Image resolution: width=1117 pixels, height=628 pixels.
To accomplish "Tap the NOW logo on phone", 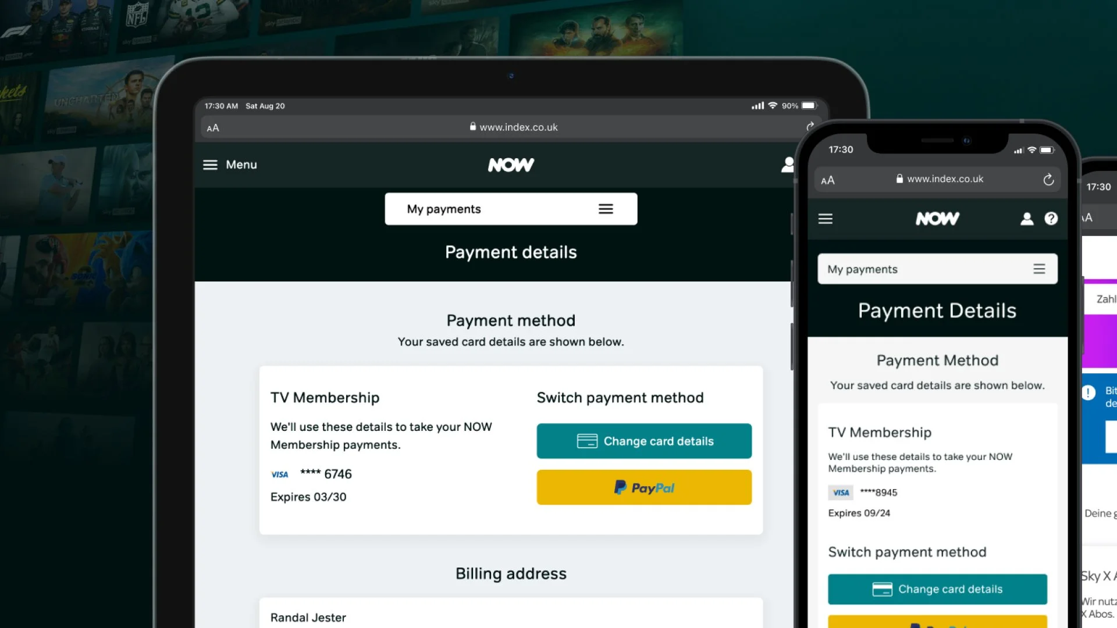I will pos(937,219).
